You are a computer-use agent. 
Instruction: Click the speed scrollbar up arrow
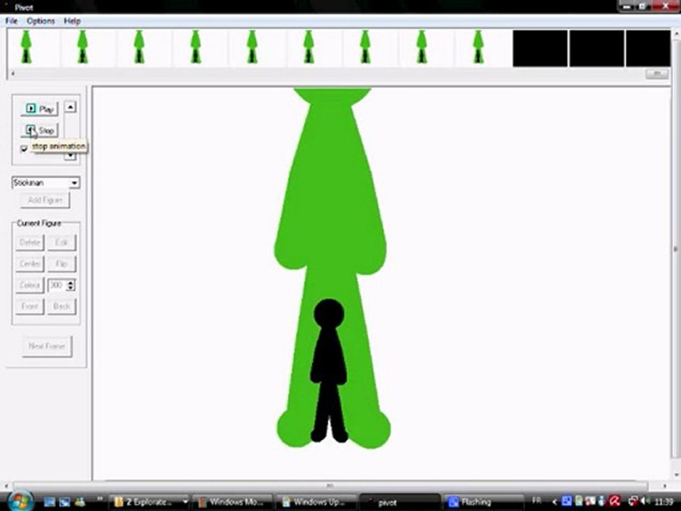[70, 107]
